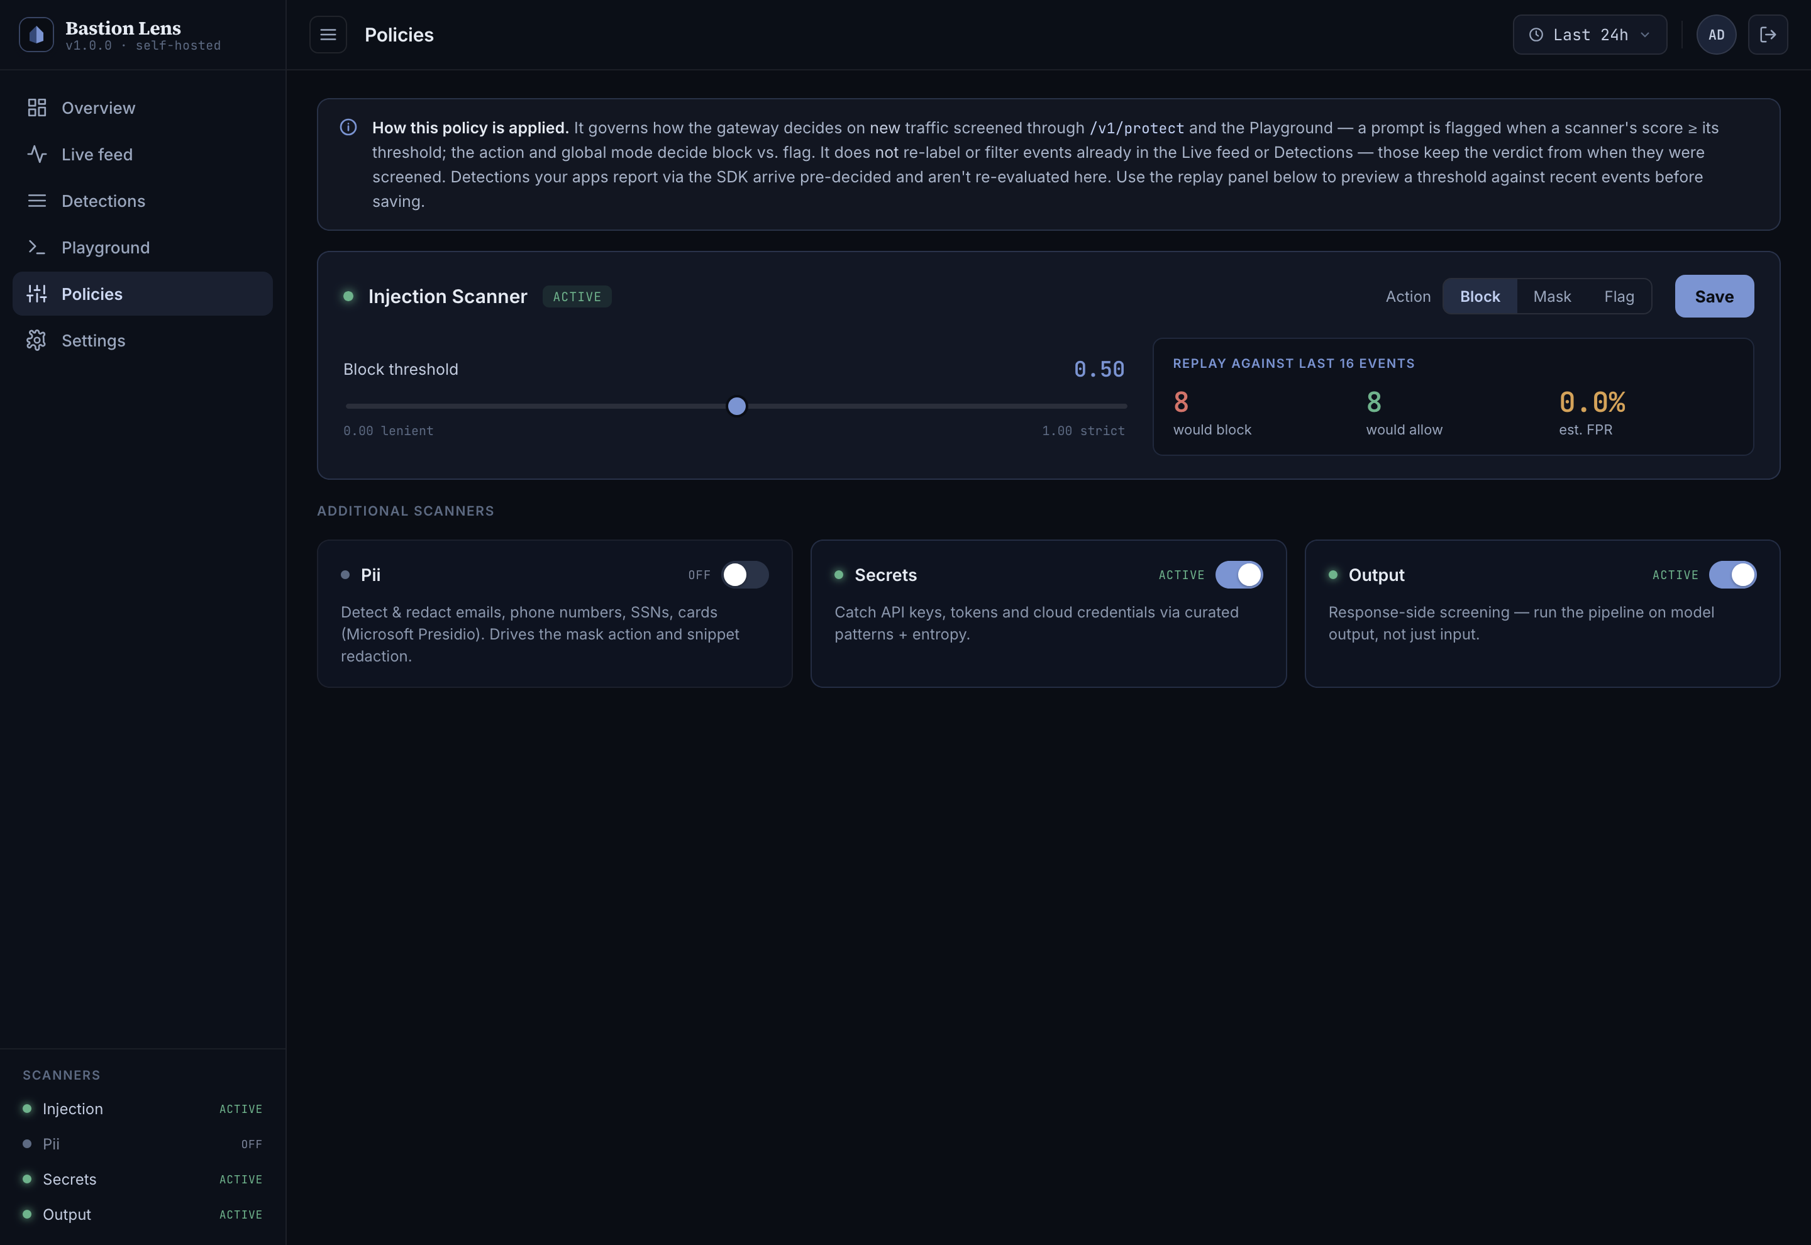1811x1245 pixels.
Task: Click the logout icon in top bar
Action: coord(1768,35)
